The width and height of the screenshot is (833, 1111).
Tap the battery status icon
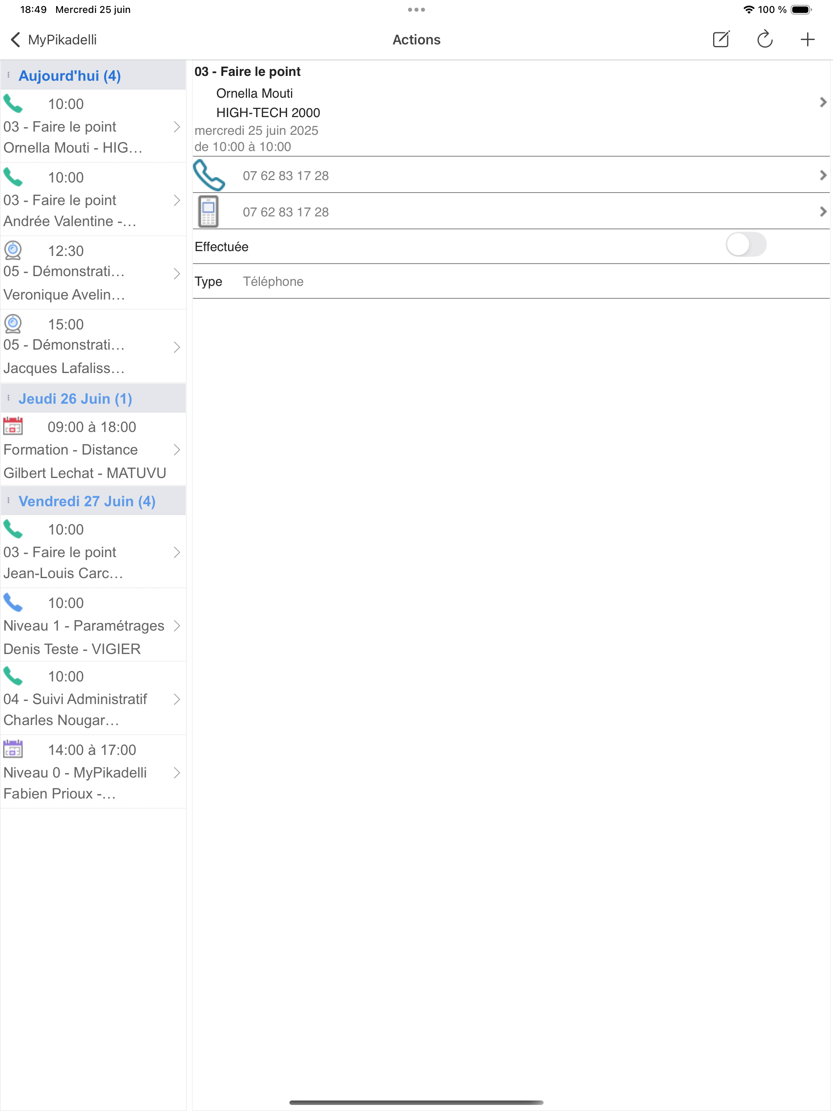click(x=802, y=10)
